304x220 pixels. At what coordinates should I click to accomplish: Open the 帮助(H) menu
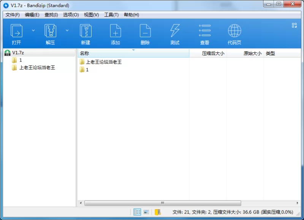(131, 15)
